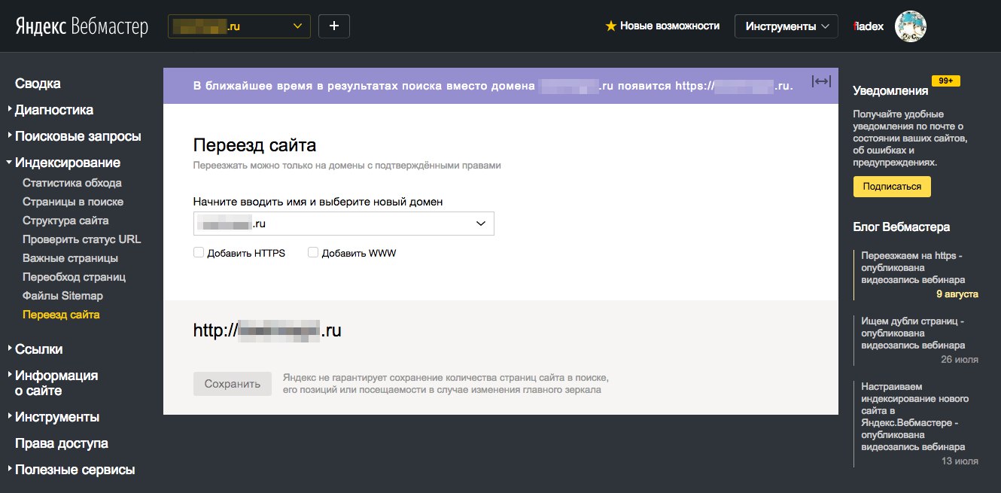Open the new domain combo box
Viewport: 1001px width, 493px height.
(344, 224)
